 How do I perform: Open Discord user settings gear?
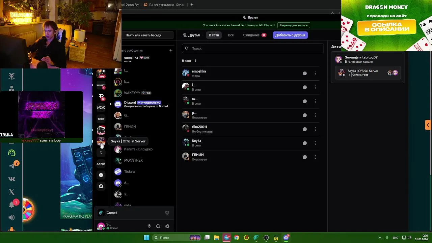(167, 226)
